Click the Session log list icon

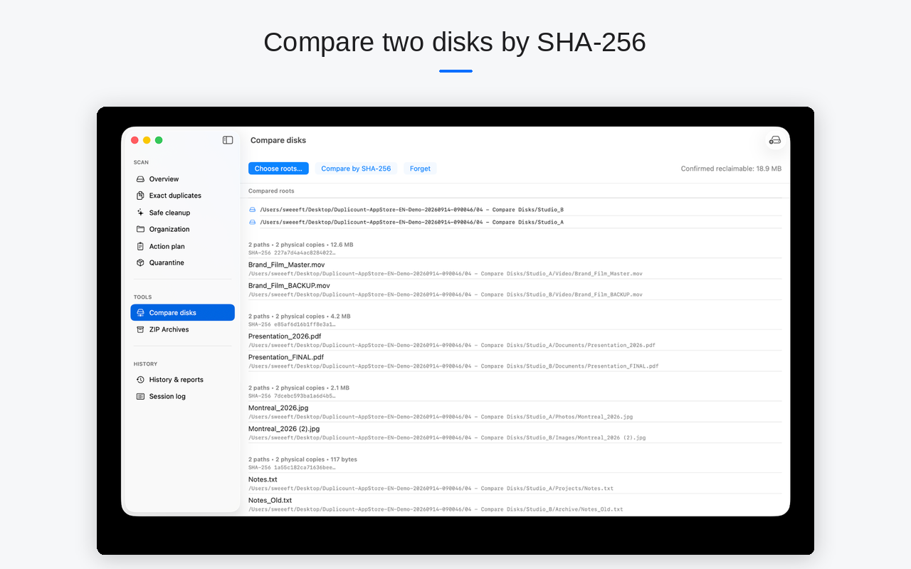[140, 396]
